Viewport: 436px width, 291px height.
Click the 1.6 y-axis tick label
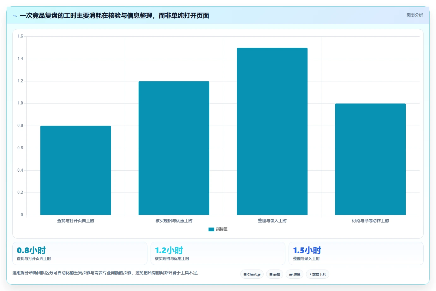20,36
